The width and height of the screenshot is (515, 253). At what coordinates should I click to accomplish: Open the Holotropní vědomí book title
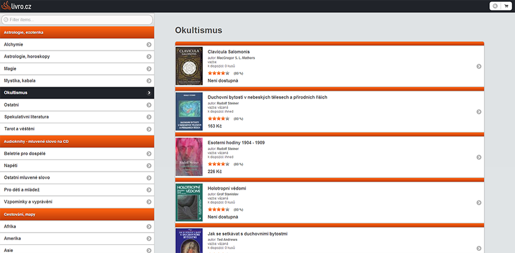(227, 188)
